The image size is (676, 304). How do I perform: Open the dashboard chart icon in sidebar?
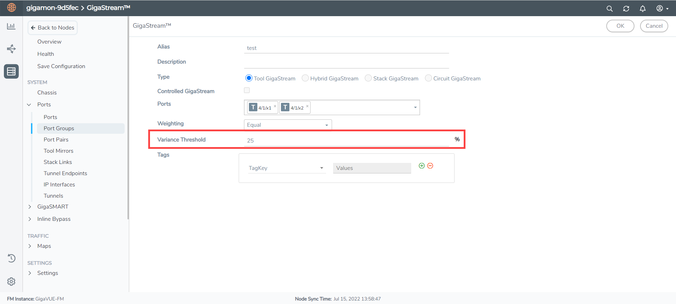tap(11, 26)
